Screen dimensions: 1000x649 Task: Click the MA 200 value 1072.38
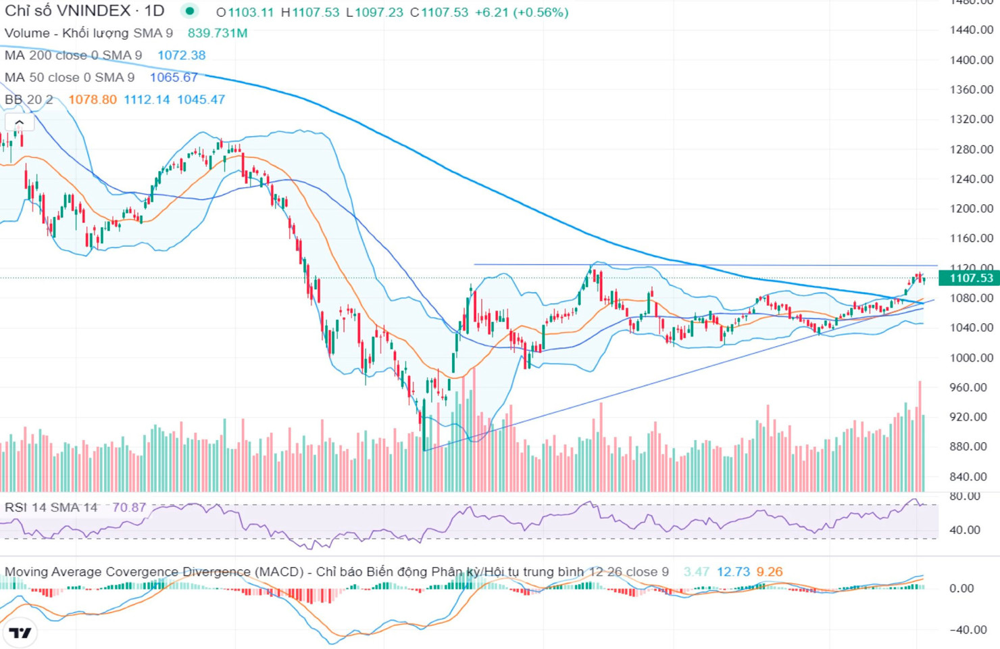(181, 55)
